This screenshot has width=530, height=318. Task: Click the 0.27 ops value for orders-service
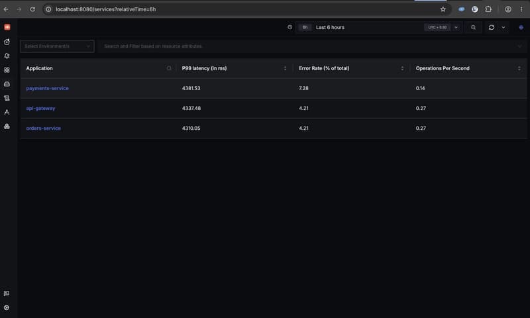(x=421, y=128)
